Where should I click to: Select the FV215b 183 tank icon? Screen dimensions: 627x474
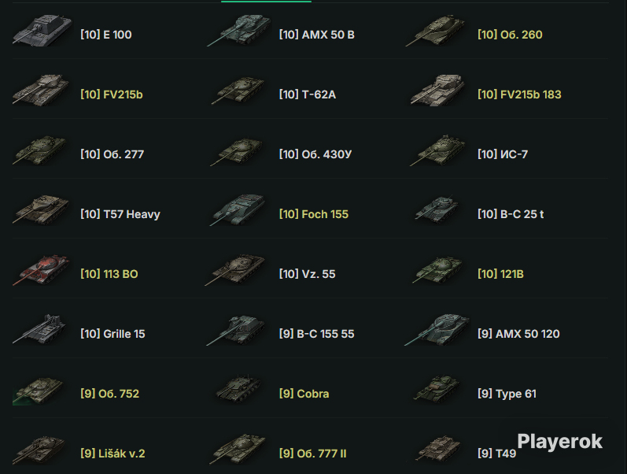[437, 90]
